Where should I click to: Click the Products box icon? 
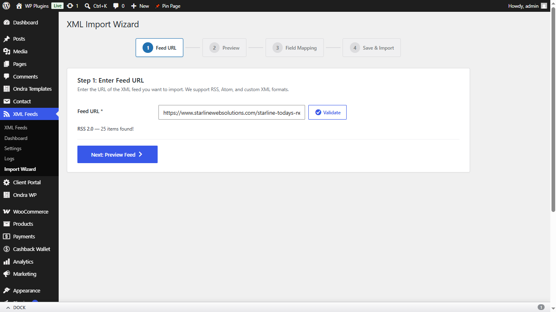(x=7, y=224)
